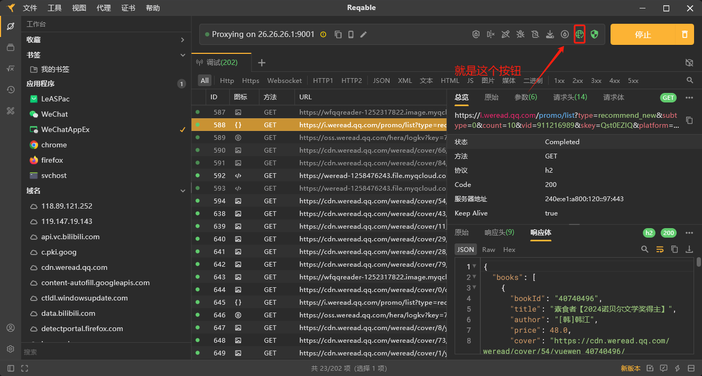Search within response body icon
702x376 pixels.
tap(645, 249)
